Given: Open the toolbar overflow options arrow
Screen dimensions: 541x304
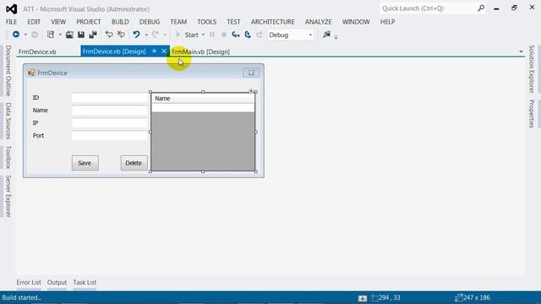Looking at the screenshot, I should point(336,36).
